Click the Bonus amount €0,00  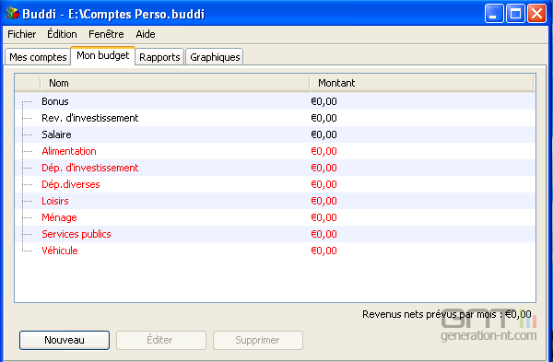click(324, 101)
